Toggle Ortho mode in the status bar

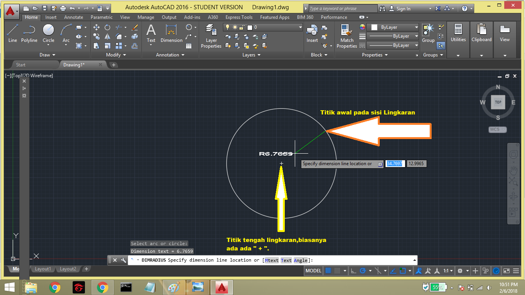353,271
